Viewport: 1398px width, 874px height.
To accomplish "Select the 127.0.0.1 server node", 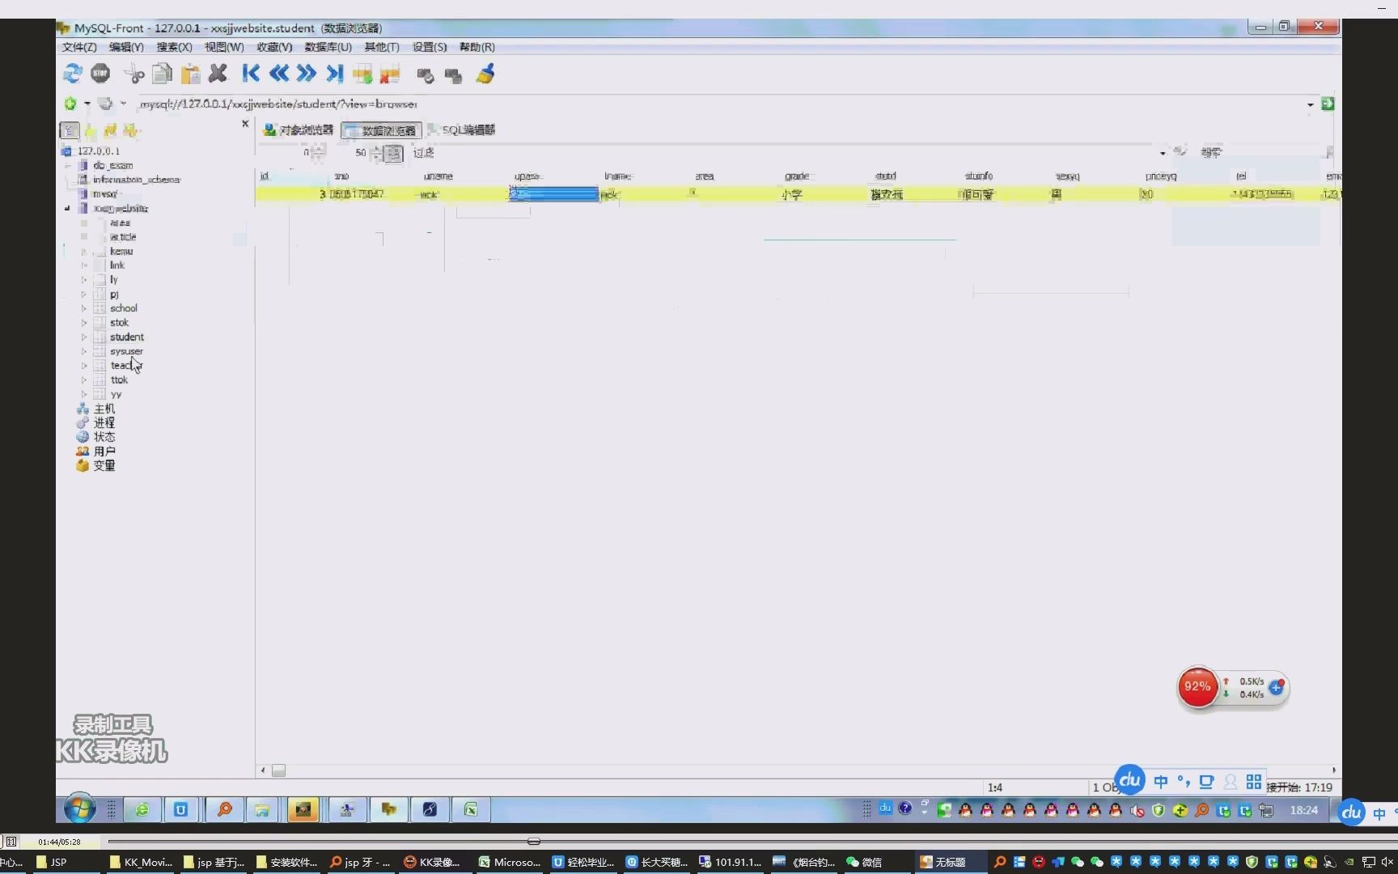I will tap(99, 151).
